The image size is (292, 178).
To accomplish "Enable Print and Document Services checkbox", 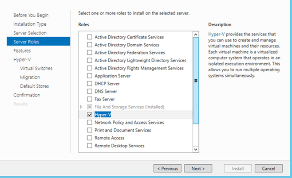I will tap(90, 130).
